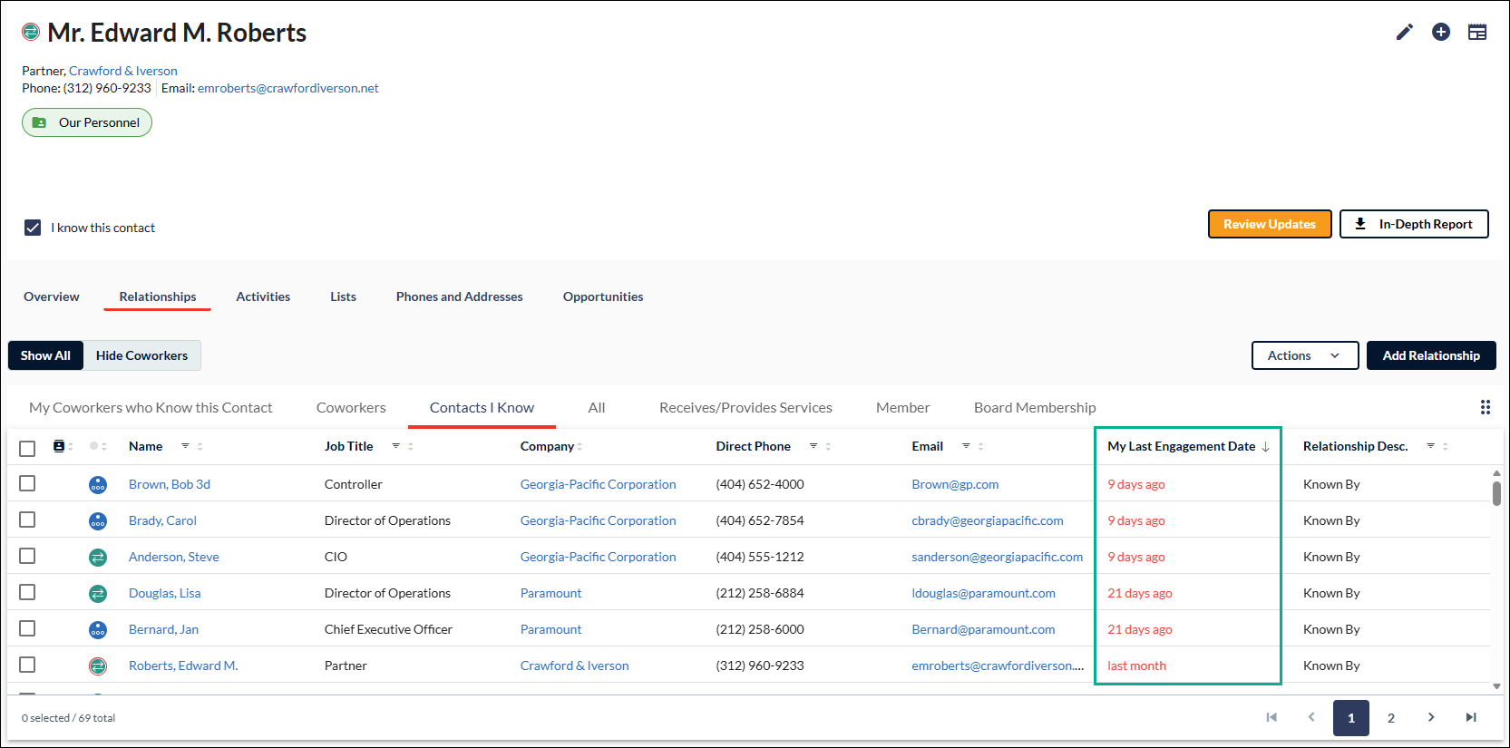Click the gray status dot column header
Screen dimensions: 1510x748
coord(94,446)
